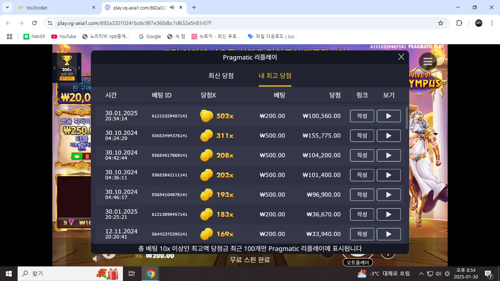
Task: Open the 오토플레이 autoplay button
Action: 358,262
